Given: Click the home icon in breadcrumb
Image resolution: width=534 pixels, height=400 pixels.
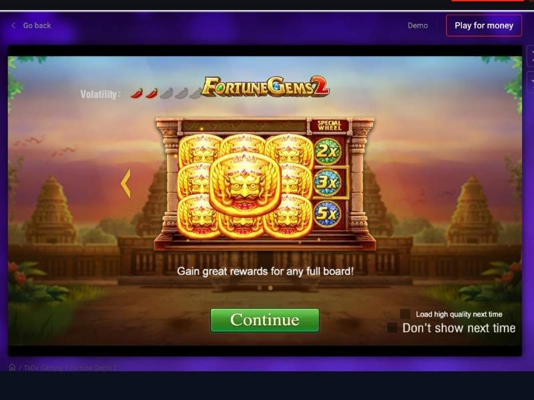Looking at the screenshot, I should point(12,367).
